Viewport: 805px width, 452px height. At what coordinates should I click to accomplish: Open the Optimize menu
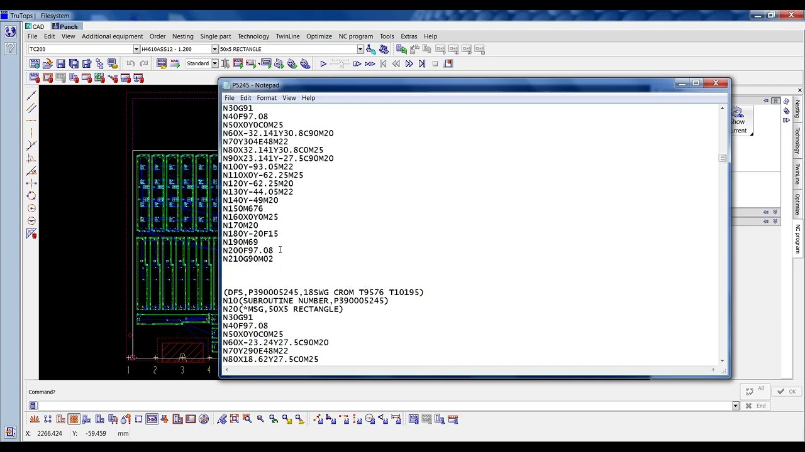click(x=319, y=36)
